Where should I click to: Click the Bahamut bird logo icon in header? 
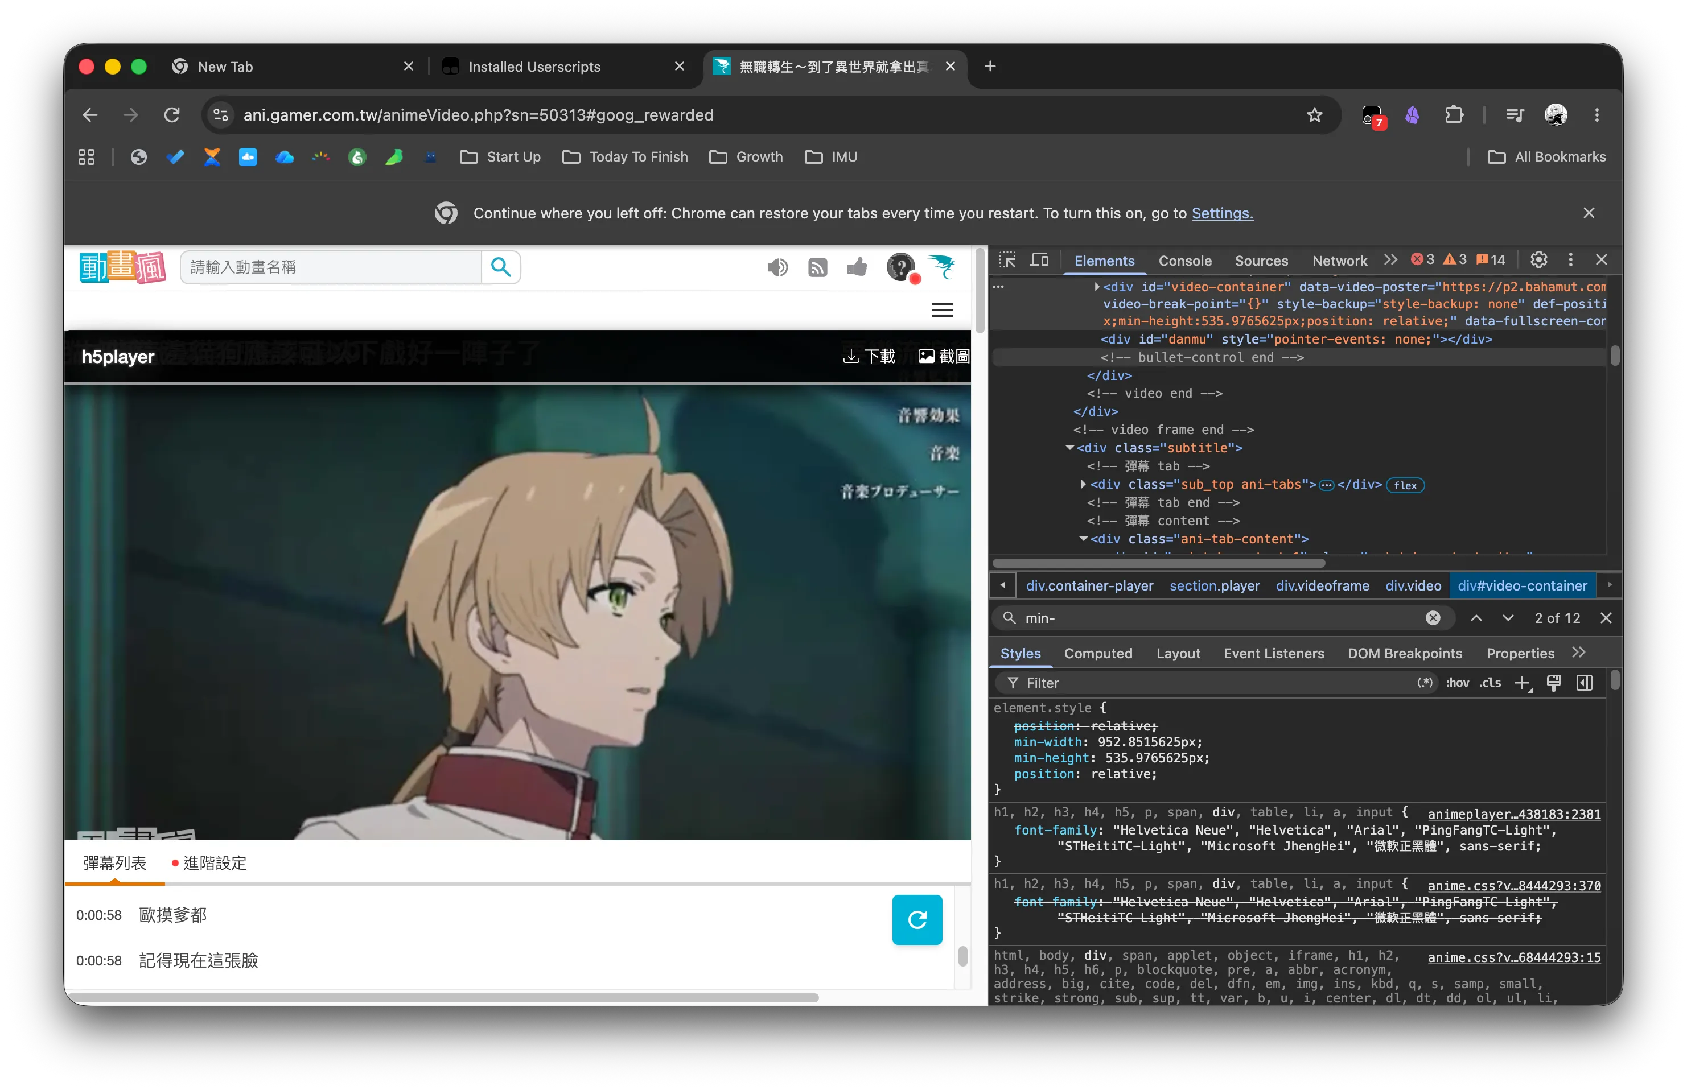coord(943,267)
